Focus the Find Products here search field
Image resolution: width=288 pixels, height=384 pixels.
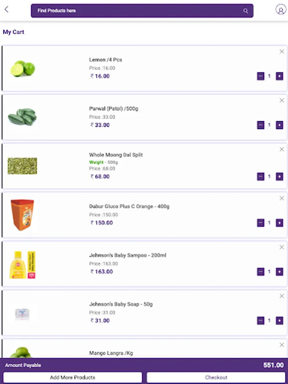click(137, 11)
